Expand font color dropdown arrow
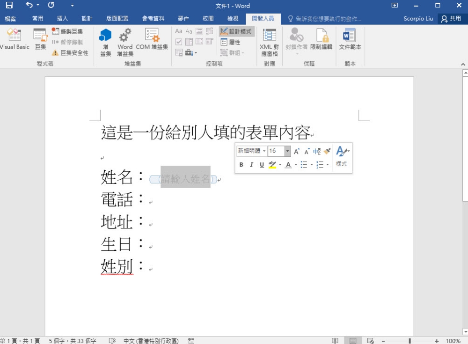Image resolution: width=468 pixels, height=344 pixels. tap(296, 165)
